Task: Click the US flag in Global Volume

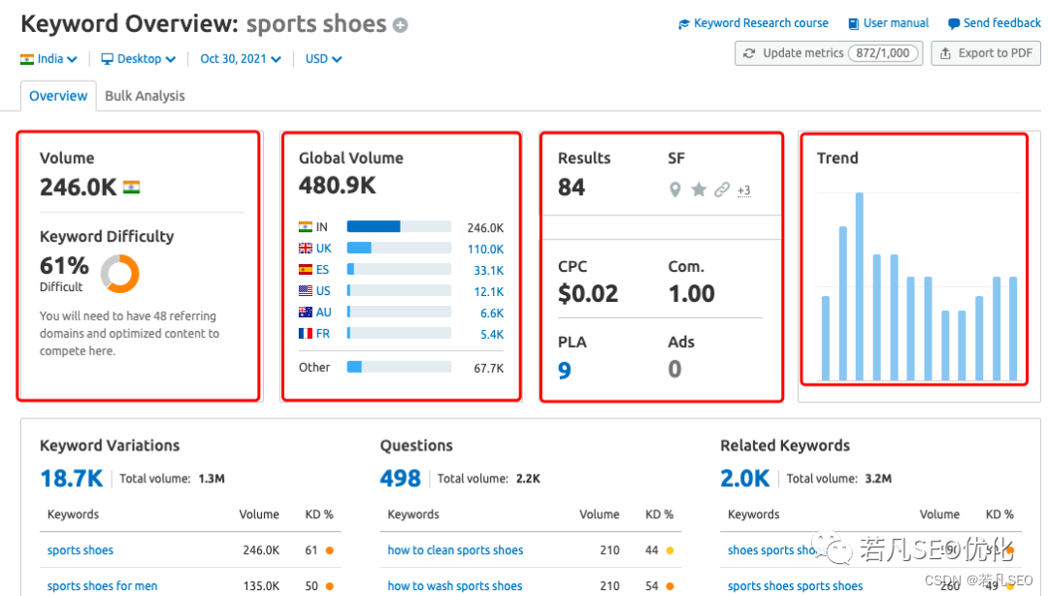Action: [x=306, y=291]
